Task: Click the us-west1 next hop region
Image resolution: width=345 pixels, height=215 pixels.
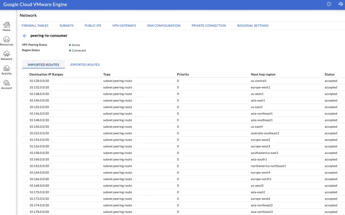Action: (257, 94)
